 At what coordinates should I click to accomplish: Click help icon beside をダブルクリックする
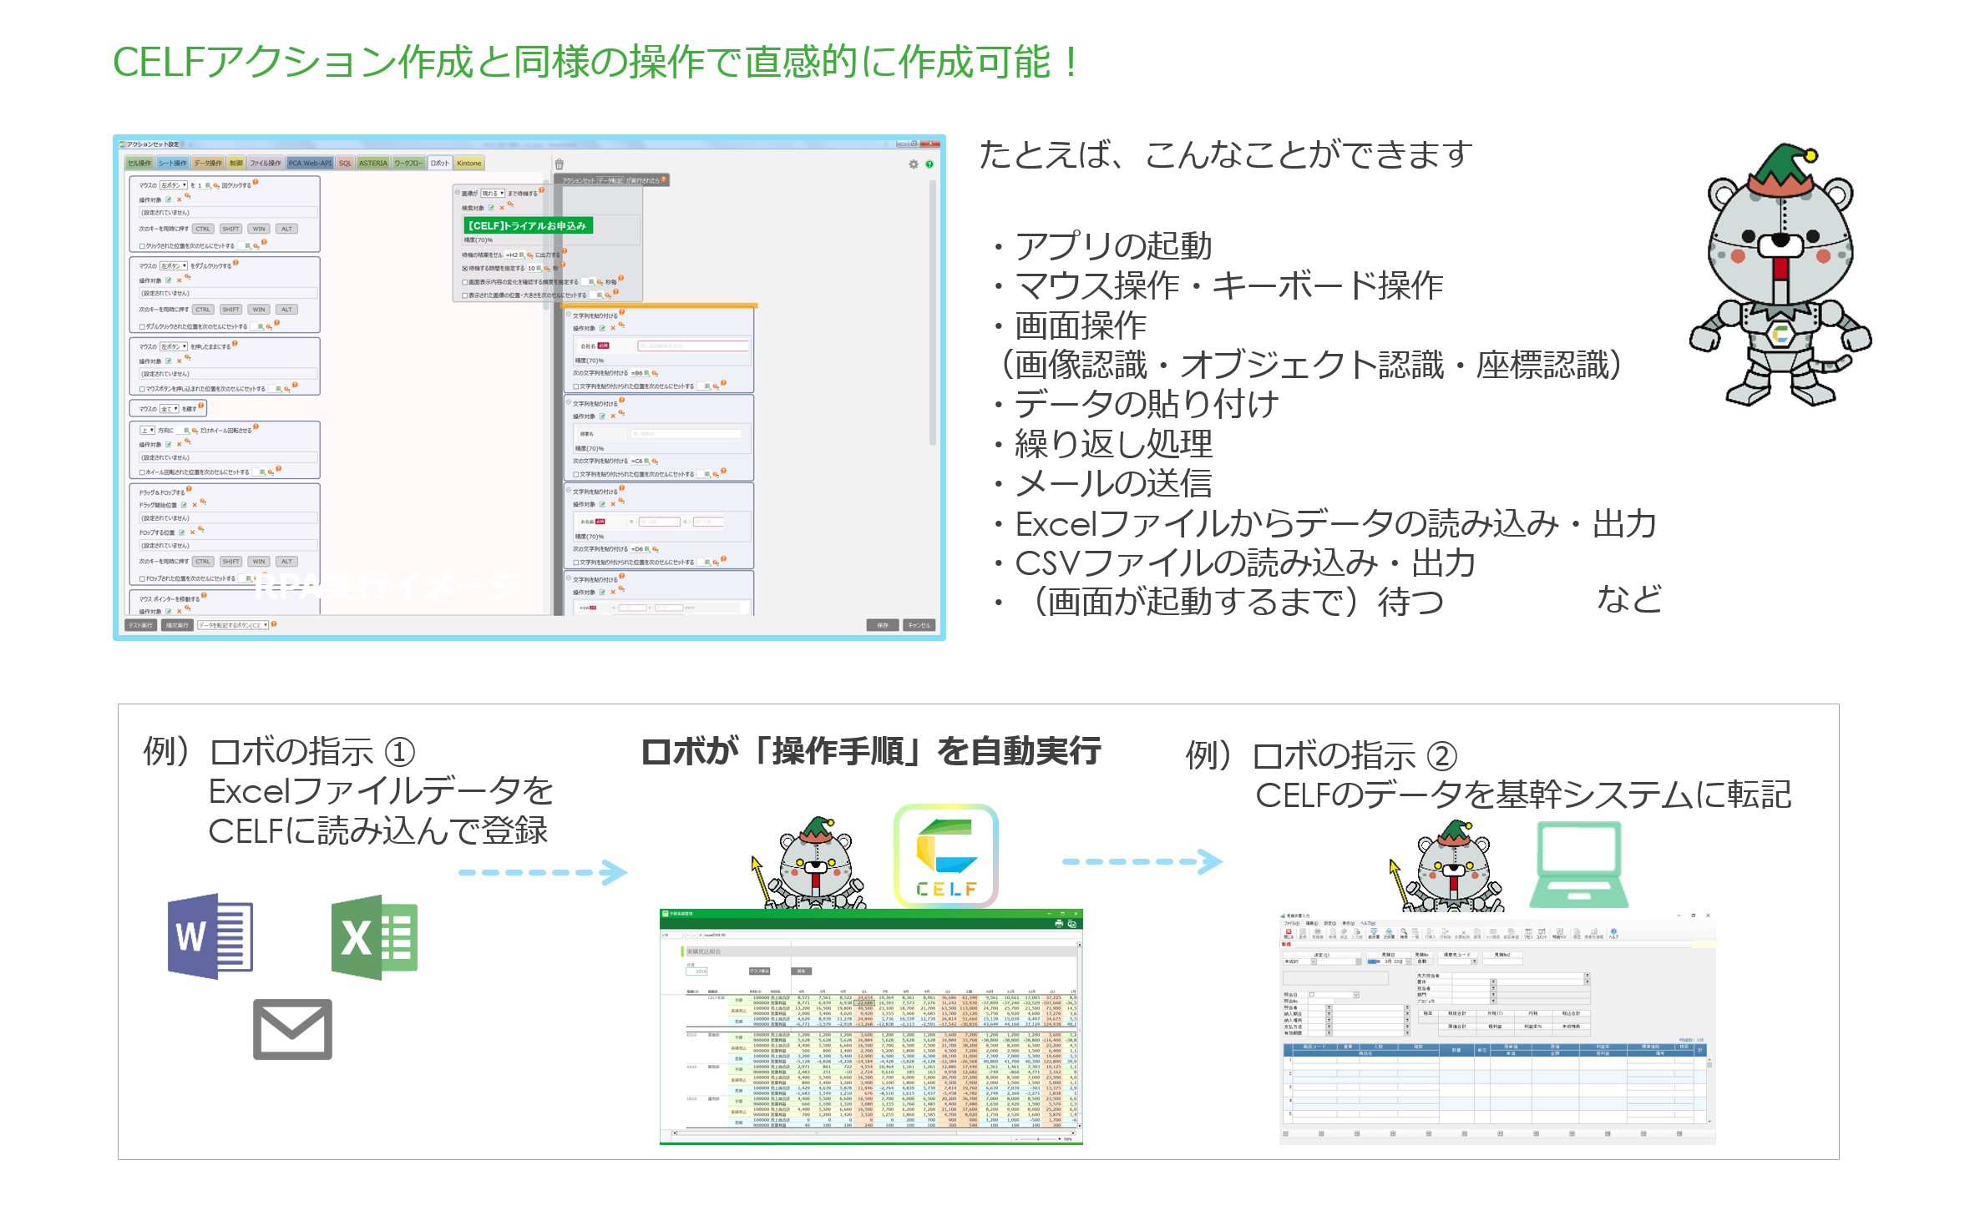tap(236, 263)
